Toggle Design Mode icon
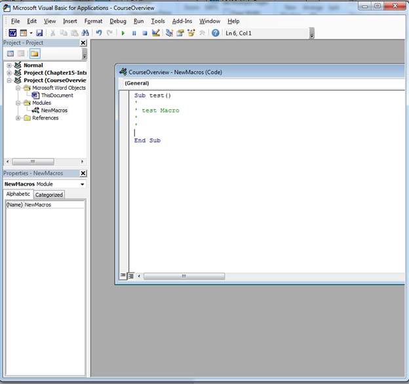Image resolution: width=409 pixels, height=384 pixels. [x=156, y=33]
